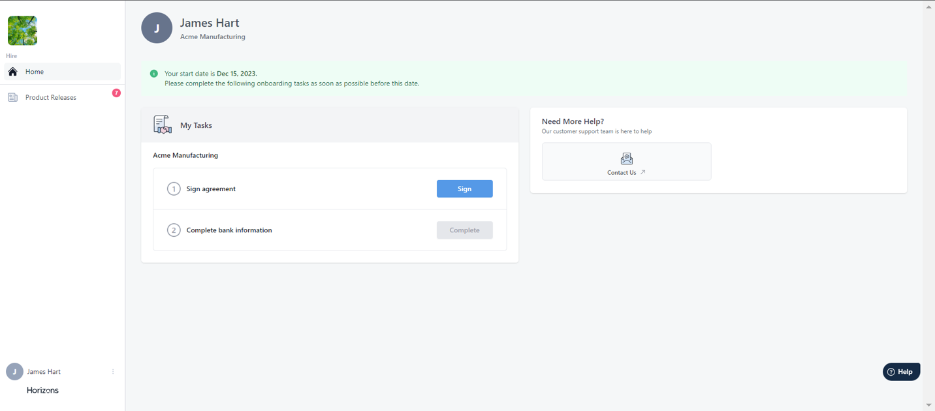Image resolution: width=935 pixels, height=411 pixels.
Task: Select step 2 circle for bank information
Action: [174, 230]
